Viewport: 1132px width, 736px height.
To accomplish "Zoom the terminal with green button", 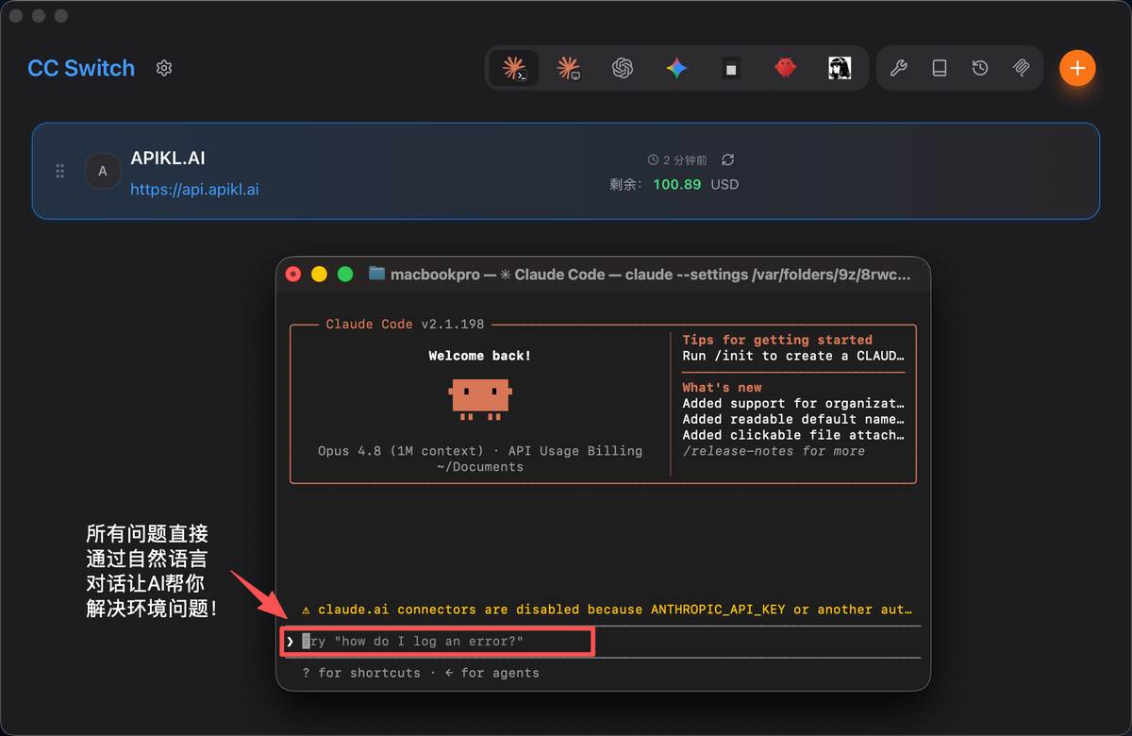I will [x=345, y=274].
